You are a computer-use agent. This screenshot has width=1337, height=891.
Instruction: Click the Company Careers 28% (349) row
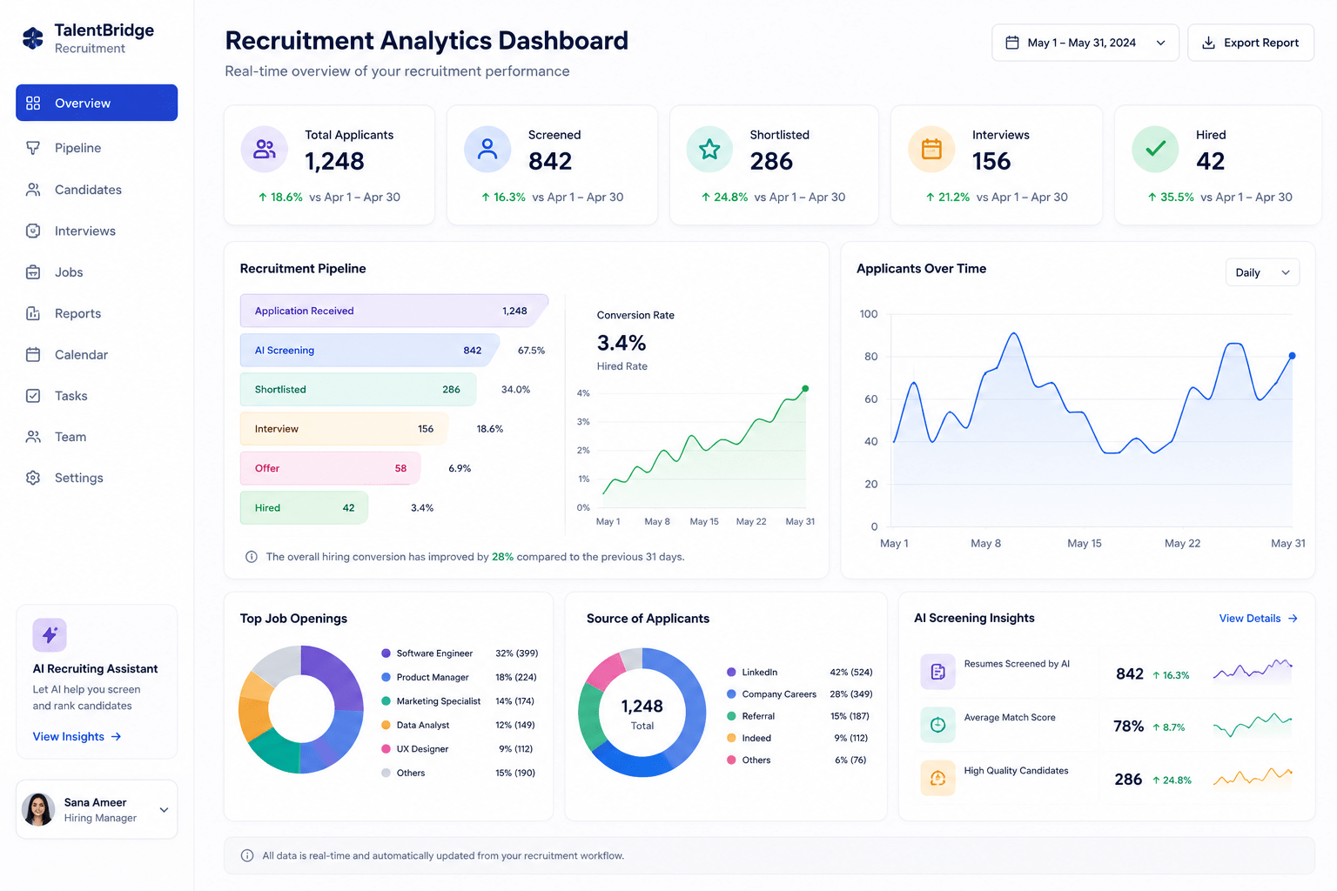(x=800, y=694)
